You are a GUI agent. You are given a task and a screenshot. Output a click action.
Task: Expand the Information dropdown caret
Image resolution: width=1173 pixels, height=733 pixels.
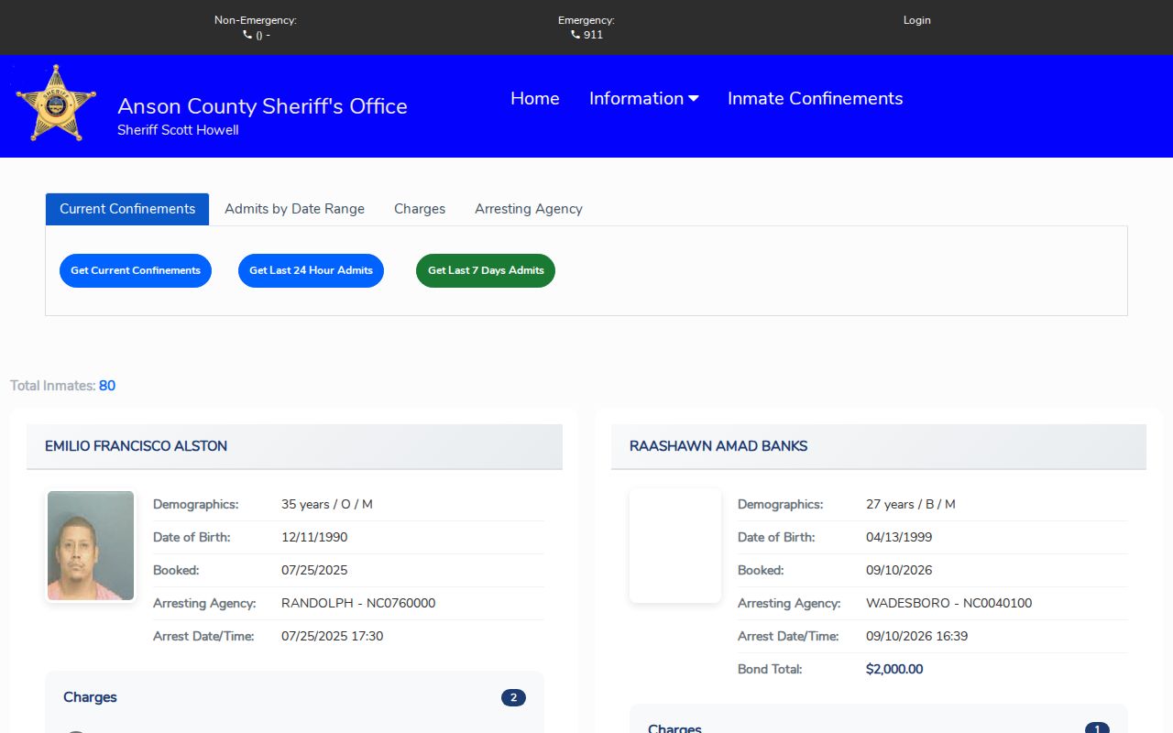click(x=693, y=99)
